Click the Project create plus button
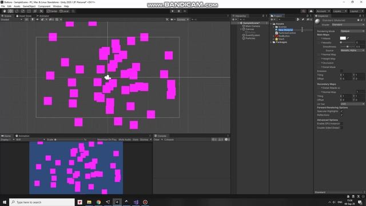366x206 pixels. tap(273, 19)
